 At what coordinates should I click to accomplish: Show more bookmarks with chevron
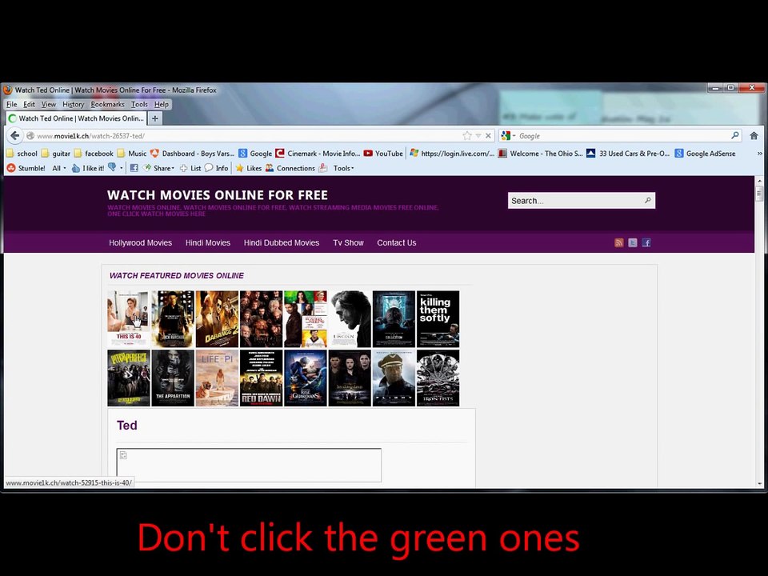click(760, 154)
